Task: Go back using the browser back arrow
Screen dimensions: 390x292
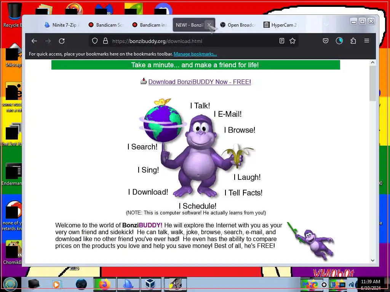Action: [34, 41]
